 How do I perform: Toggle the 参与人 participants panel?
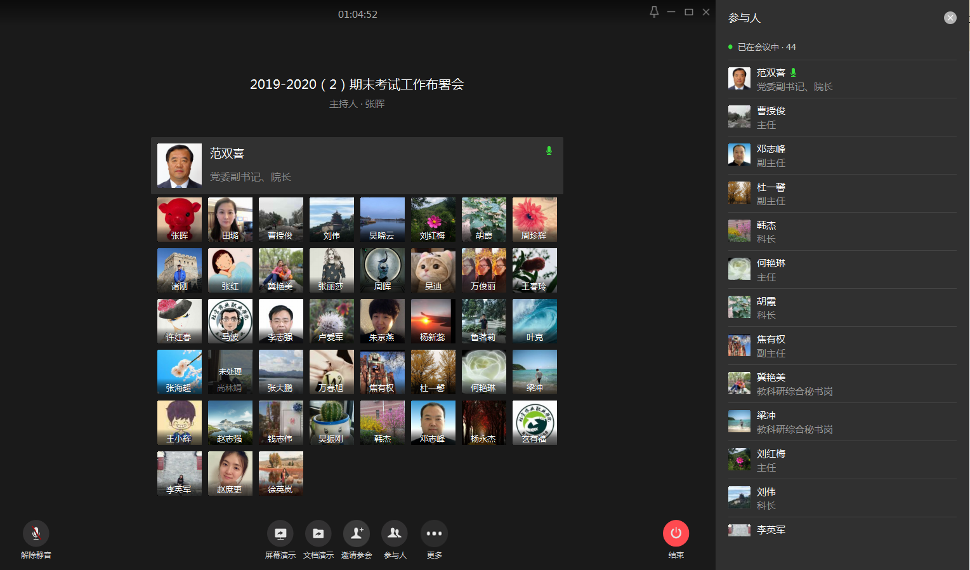tap(395, 534)
